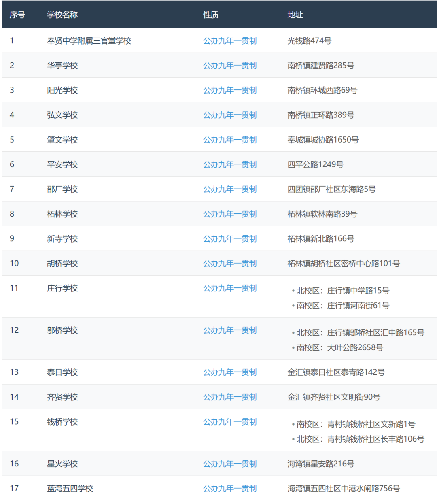The width and height of the screenshot is (437, 500).
Task: Open the 公办九年一贯制 link in 华亭学校 row
Action: (229, 66)
